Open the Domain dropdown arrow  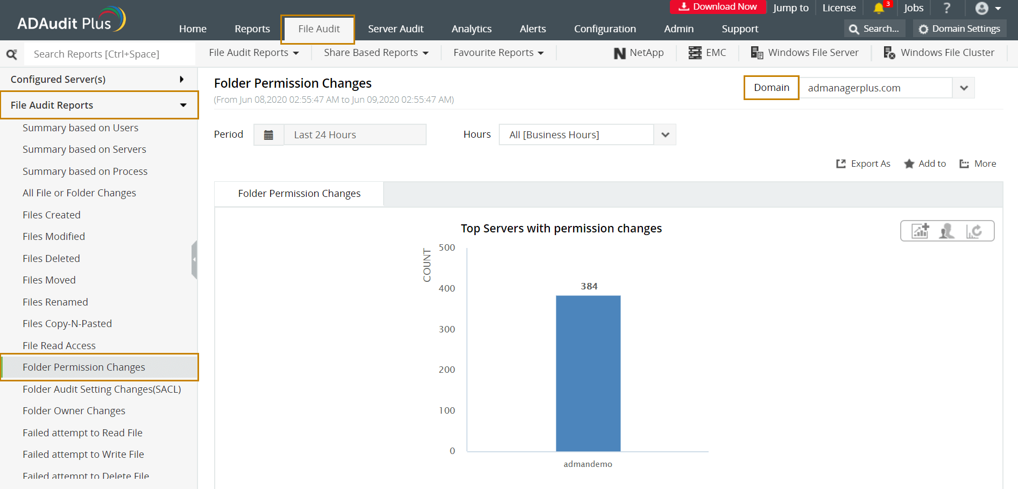964,88
